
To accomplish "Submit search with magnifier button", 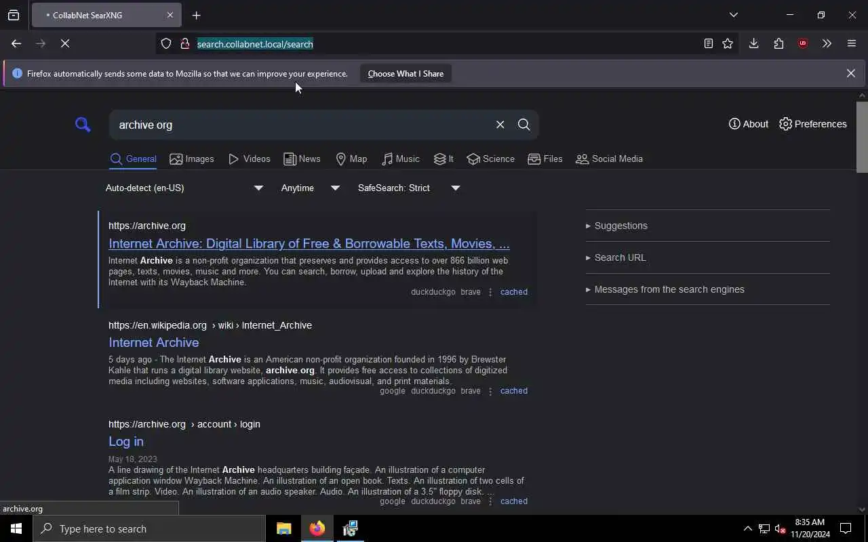I will tap(524, 125).
